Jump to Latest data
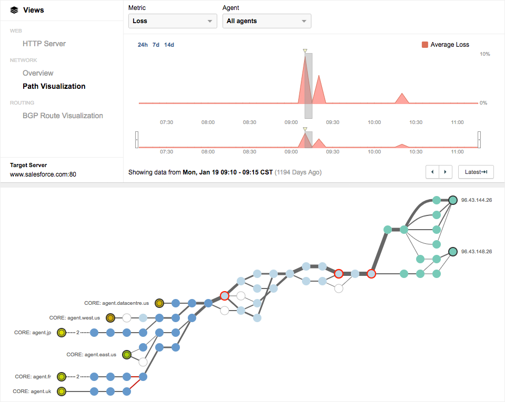This screenshot has width=505, height=402. (x=476, y=172)
